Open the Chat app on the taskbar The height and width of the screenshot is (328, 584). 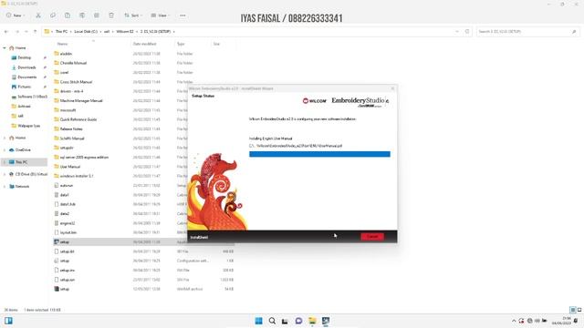(x=298, y=321)
